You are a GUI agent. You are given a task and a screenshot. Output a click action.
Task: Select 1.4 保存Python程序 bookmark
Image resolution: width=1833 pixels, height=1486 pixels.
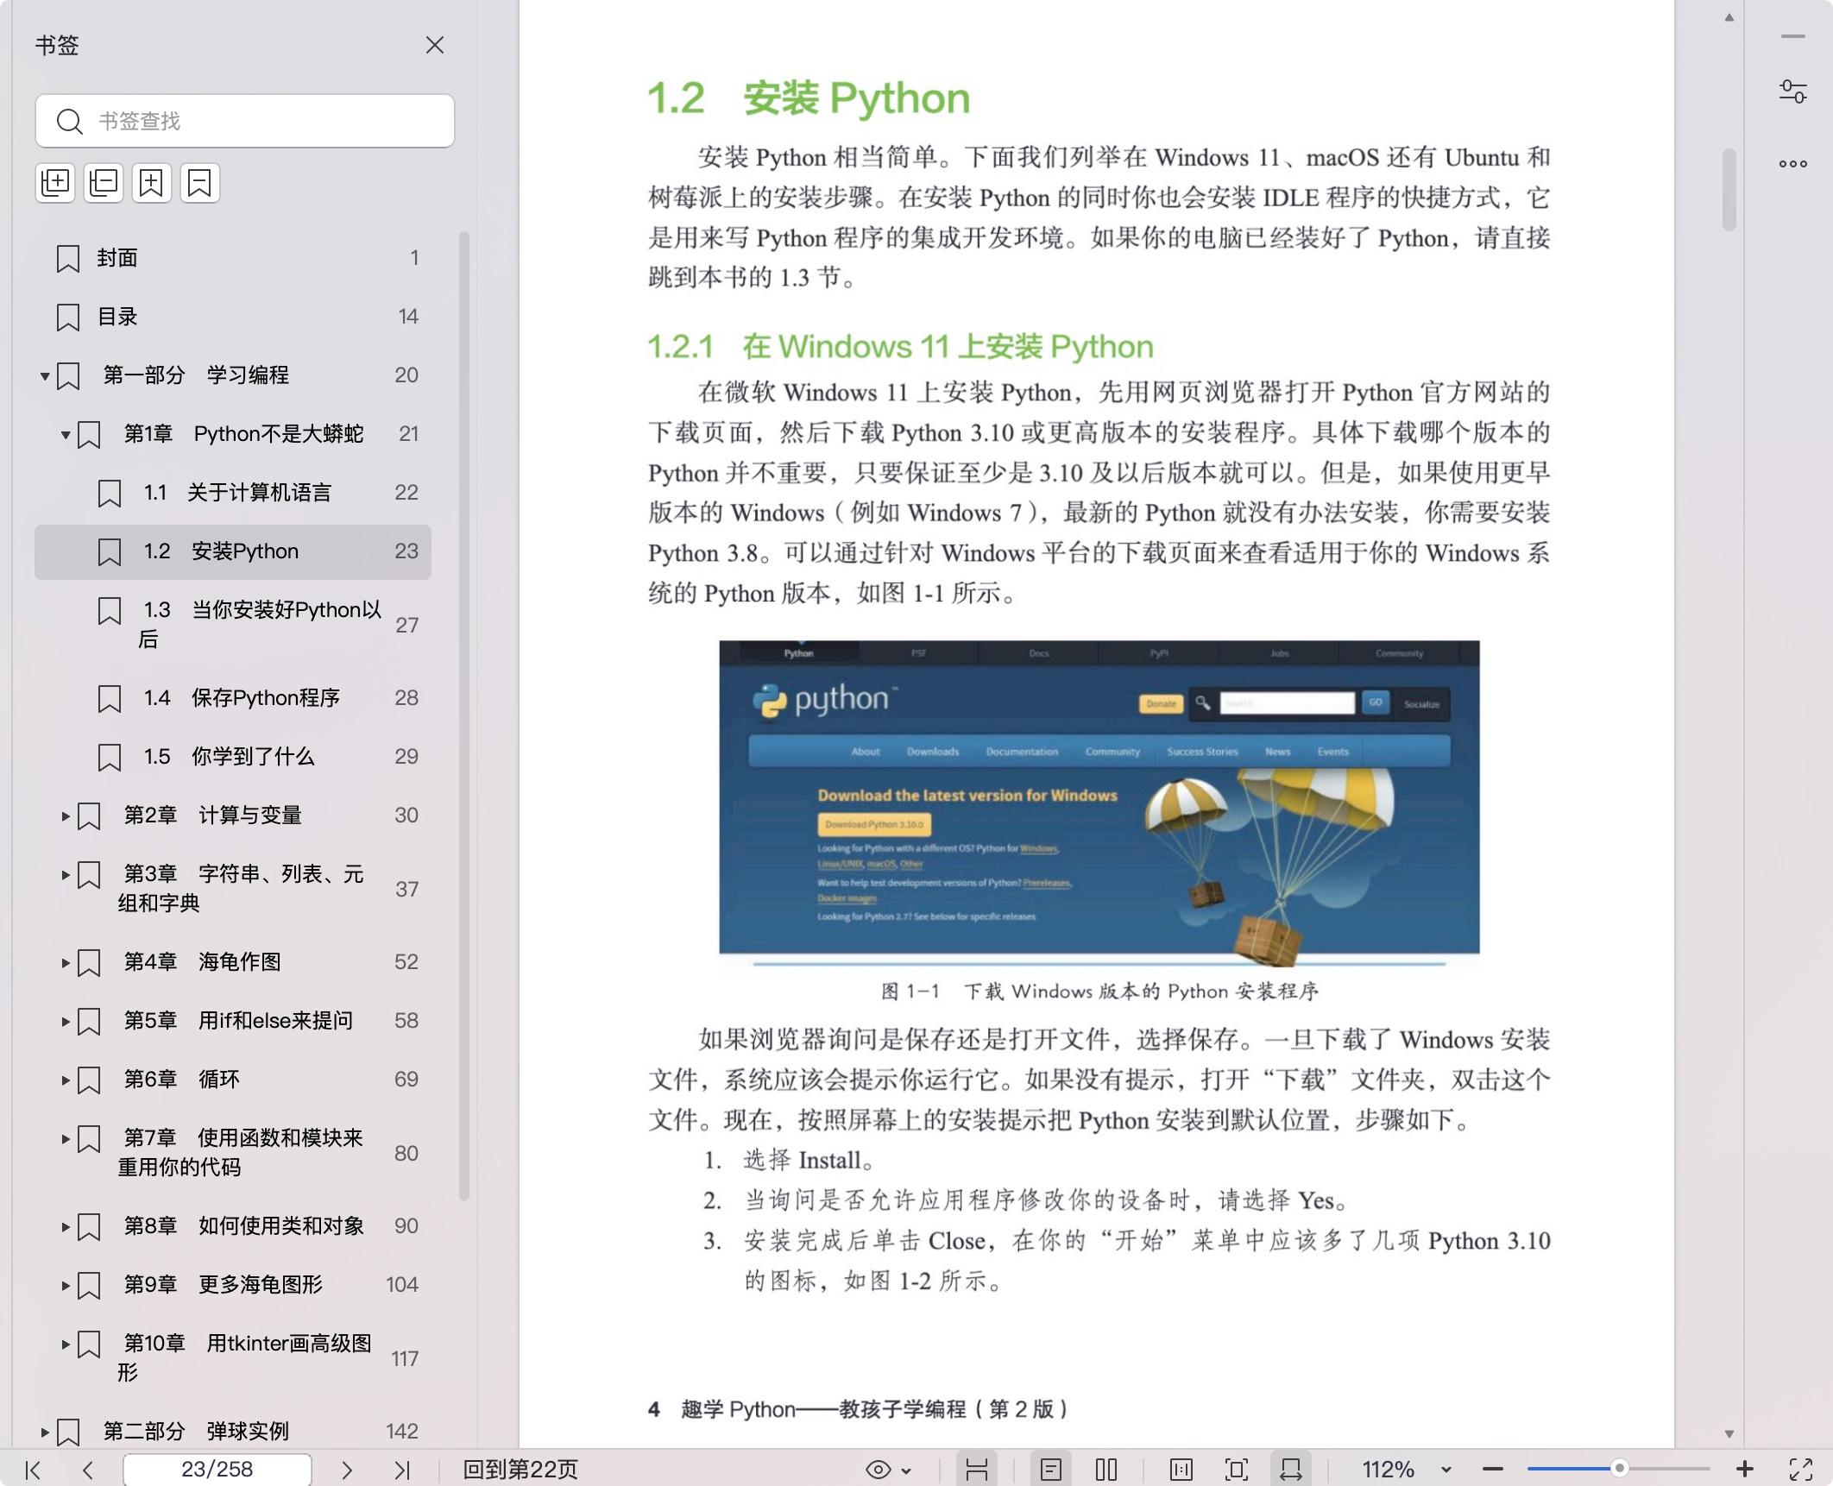point(233,698)
